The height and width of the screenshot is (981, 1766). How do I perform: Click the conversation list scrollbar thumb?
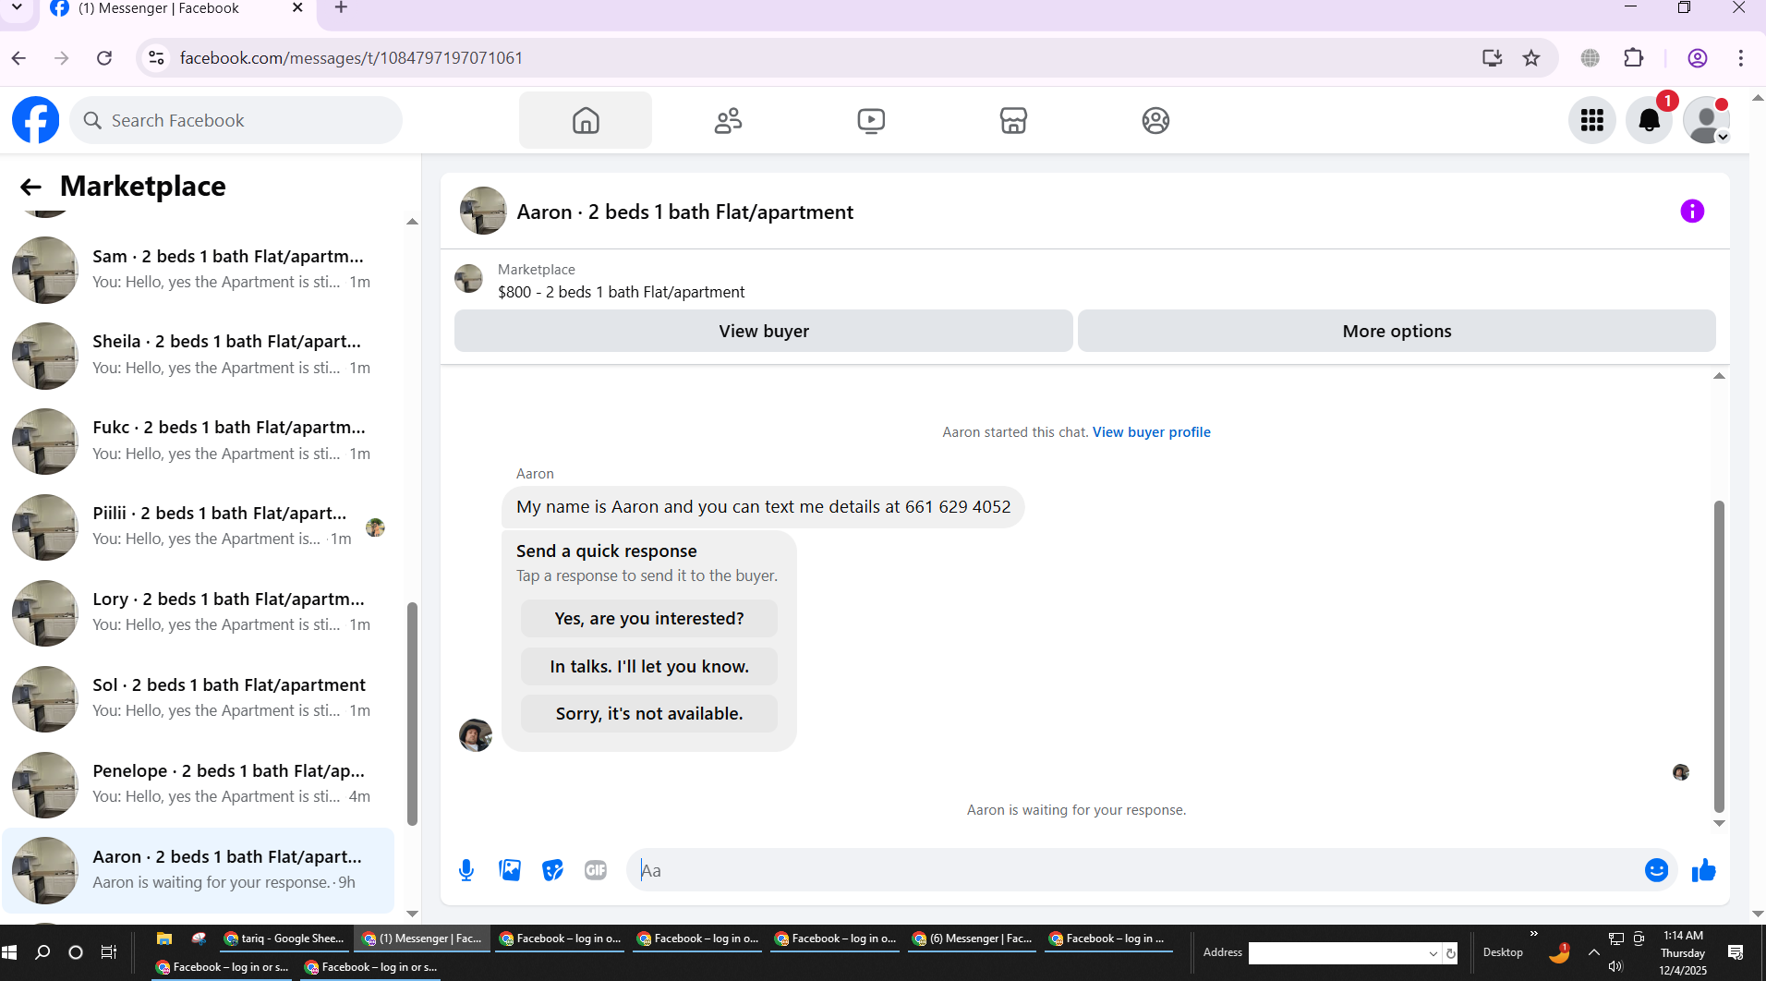coord(412,713)
